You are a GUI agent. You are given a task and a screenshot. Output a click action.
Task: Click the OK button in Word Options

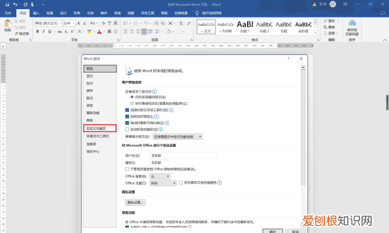[273, 231]
